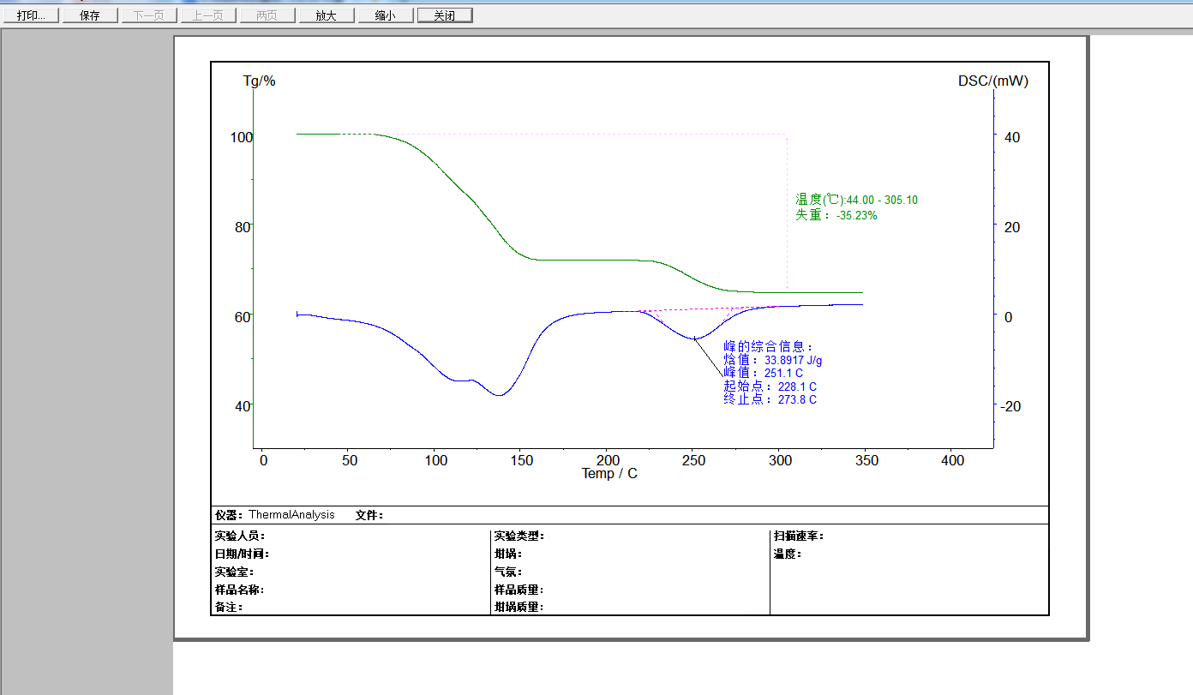The image size is (1193, 695).
Task: Click the 起始点 228.1 C label
Action: pos(770,386)
